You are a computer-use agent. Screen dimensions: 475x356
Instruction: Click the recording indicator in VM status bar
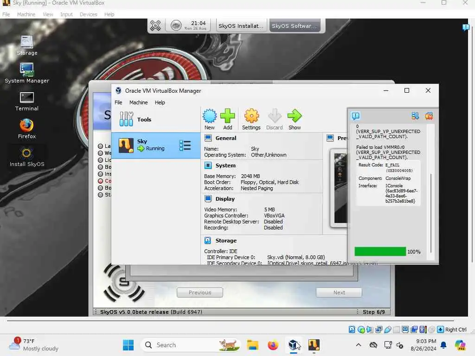point(414,330)
